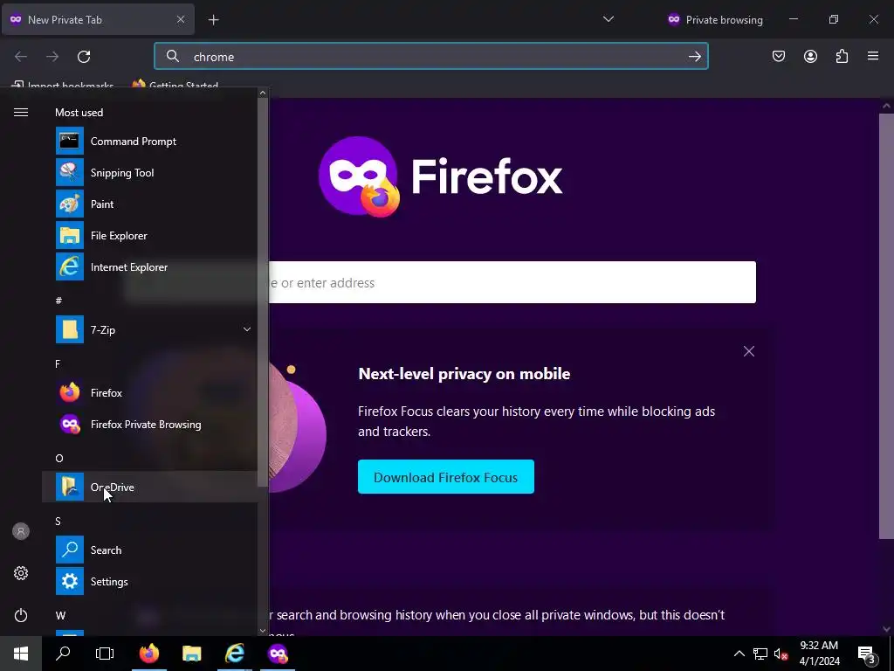Open the List all tabs dropdown
The height and width of the screenshot is (671, 894).
609,19
